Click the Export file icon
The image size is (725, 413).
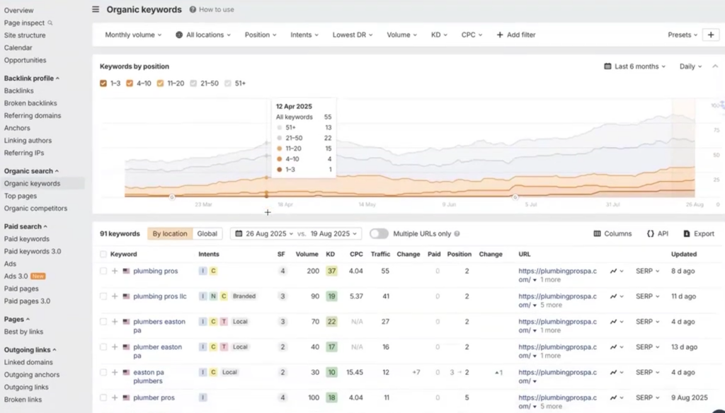[x=687, y=233]
